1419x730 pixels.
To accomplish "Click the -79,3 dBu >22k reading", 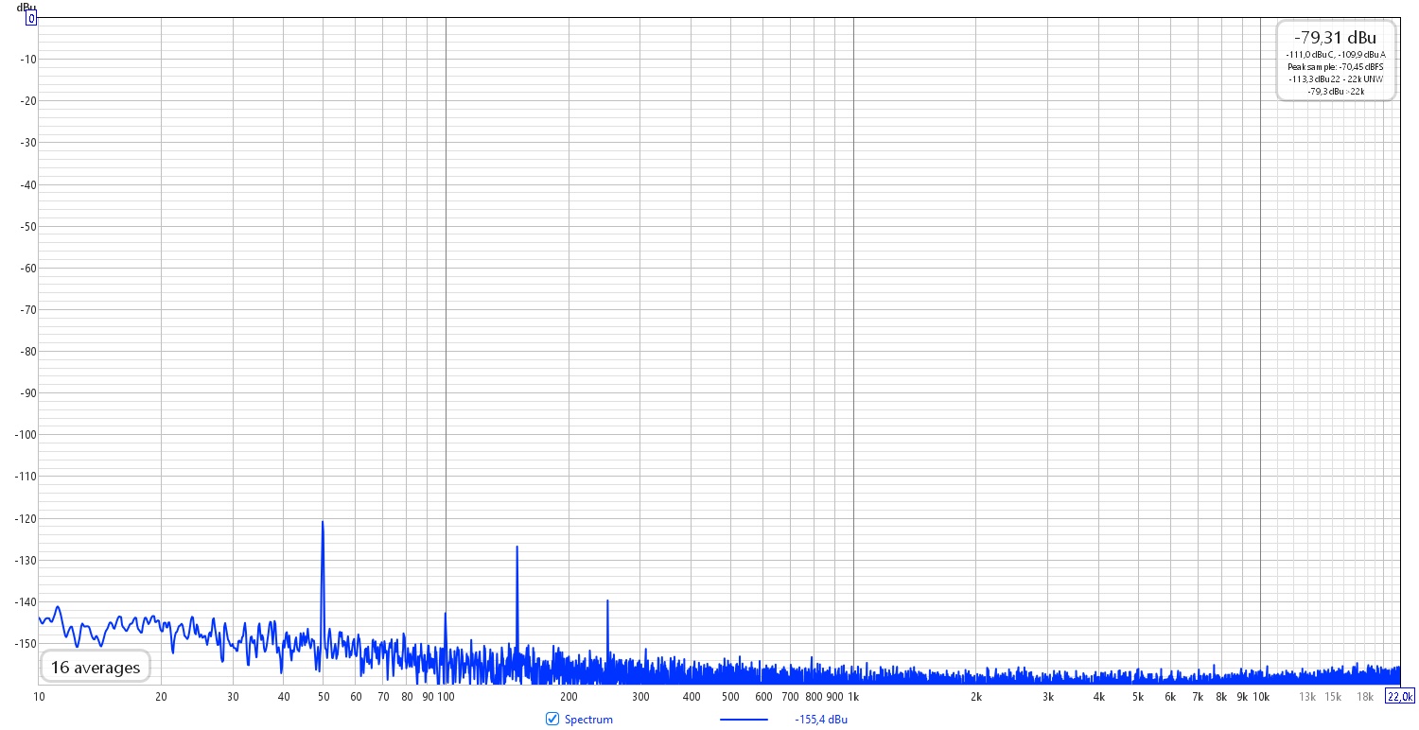I will pos(1336,92).
